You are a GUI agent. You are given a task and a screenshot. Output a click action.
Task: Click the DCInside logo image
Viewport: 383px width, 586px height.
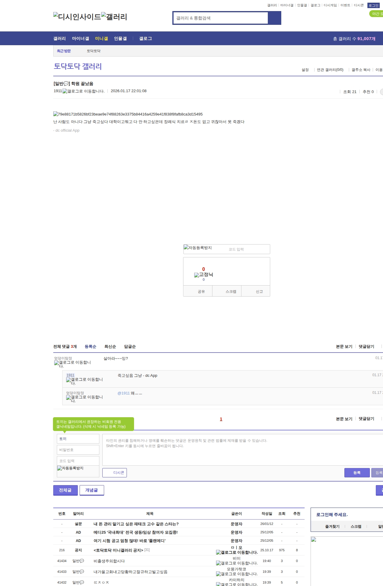(77, 17)
